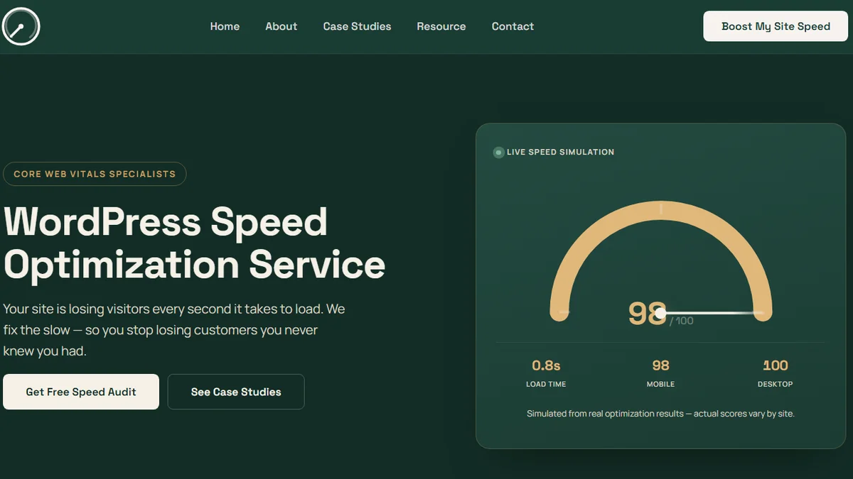Click the gauge needle knob
The width and height of the screenshot is (853, 479).
pyautogui.click(x=660, y=313)
